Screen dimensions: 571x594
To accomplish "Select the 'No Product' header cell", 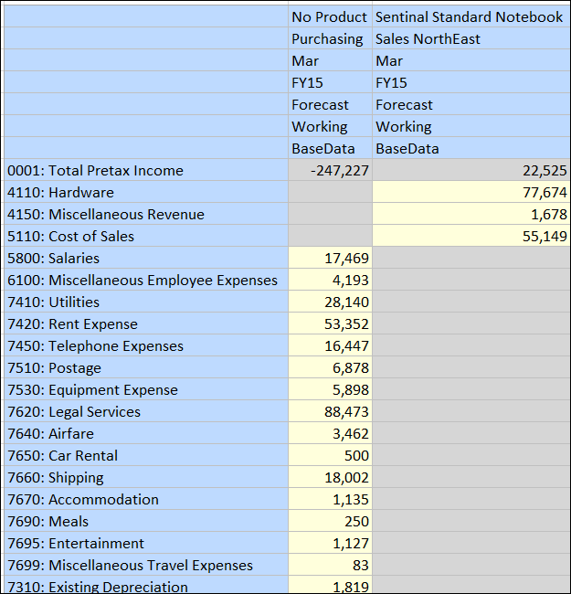I will tap(330, 16).
